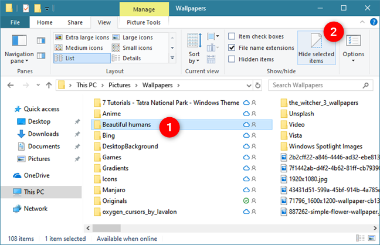Screen dimensions: 380x245
Task: Switch to Details layout
Action: pos(127,58)
